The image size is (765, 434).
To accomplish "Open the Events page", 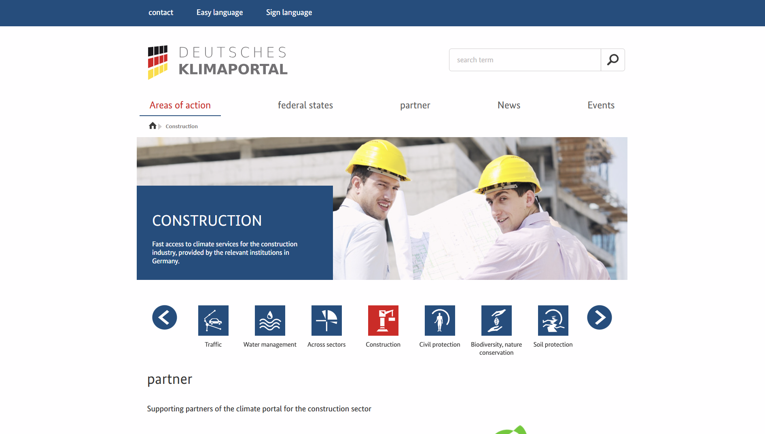I will click(601, 105).
